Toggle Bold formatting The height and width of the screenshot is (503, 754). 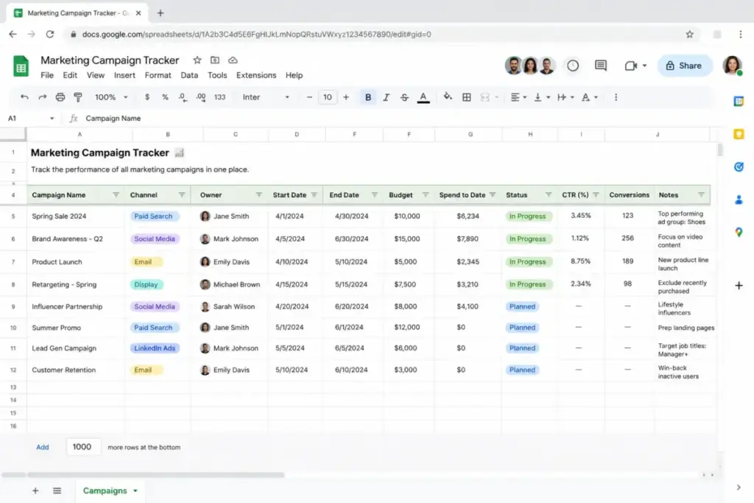pos(368,97)
